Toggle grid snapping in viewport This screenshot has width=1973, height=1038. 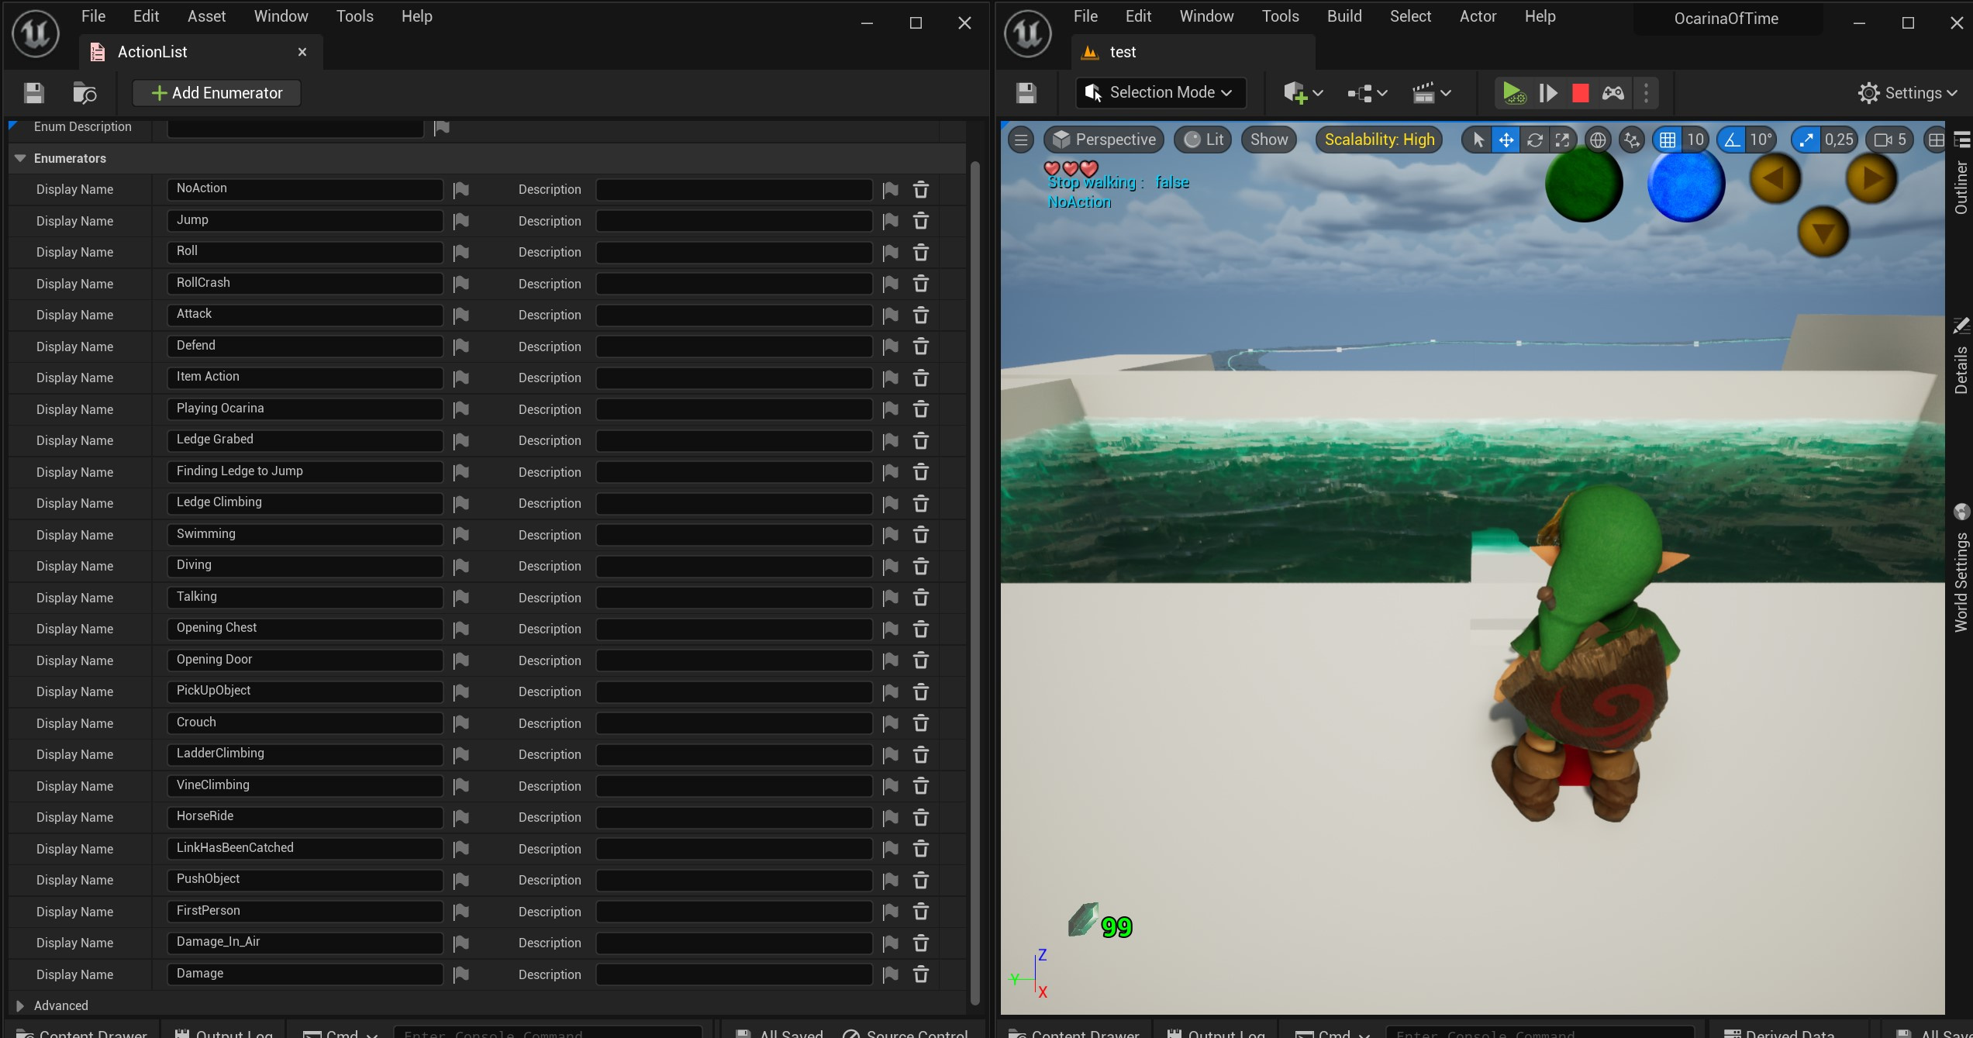(x=1667, y=140)
